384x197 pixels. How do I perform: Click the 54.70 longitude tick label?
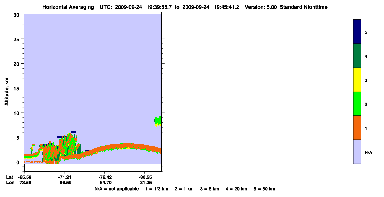[105, 183]
